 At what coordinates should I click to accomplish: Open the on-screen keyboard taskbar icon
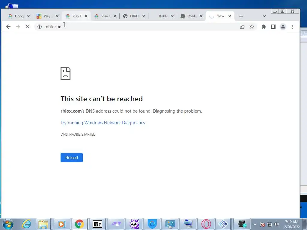(188, 224)
